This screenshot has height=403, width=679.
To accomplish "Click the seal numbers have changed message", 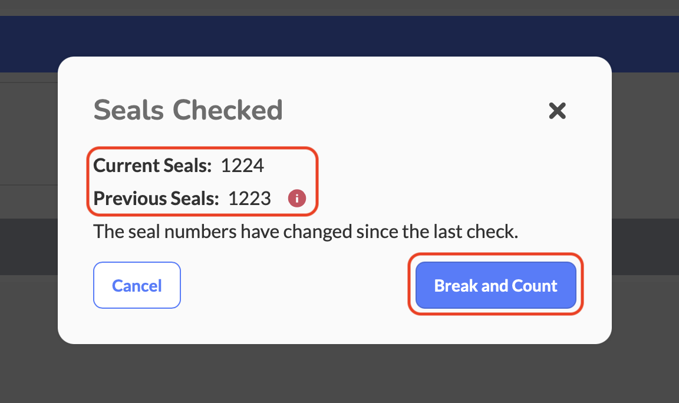I will [305, 232].
